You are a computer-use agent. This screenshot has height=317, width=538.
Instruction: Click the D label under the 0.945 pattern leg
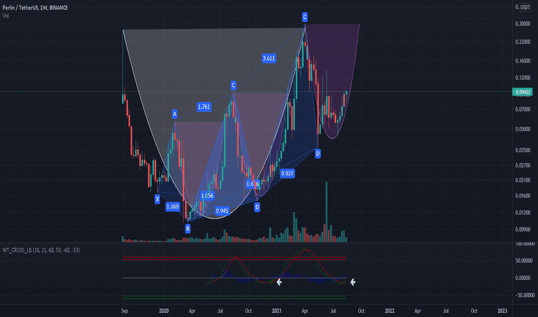[x=257, y=207]
